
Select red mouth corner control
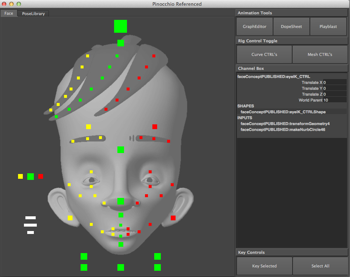pos(139,232)
